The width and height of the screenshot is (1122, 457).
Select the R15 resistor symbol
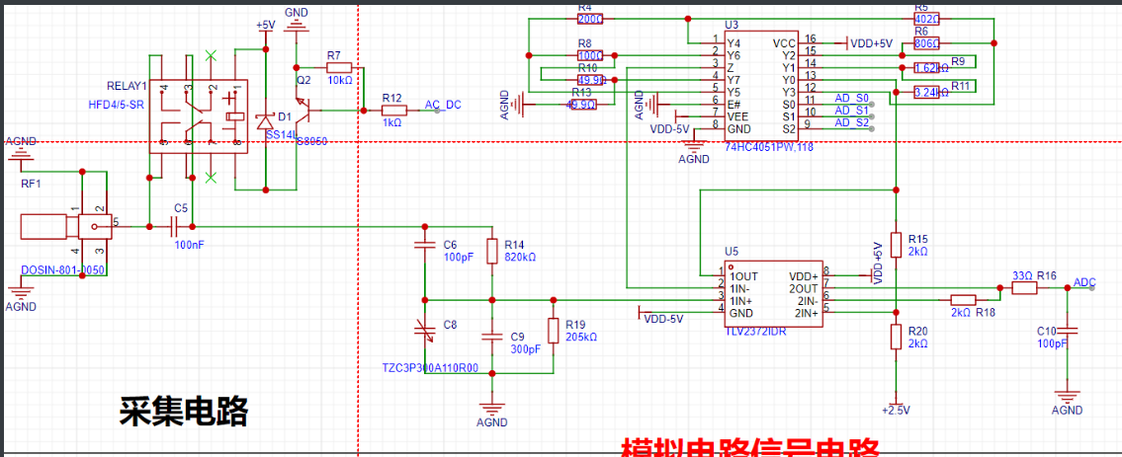[x=896, y=245]
